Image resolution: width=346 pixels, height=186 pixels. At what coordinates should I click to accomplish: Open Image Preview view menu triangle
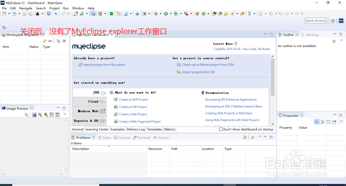(x=65, y=114)
